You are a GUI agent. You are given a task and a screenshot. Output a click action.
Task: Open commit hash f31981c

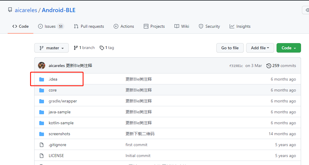pos(236,66)
